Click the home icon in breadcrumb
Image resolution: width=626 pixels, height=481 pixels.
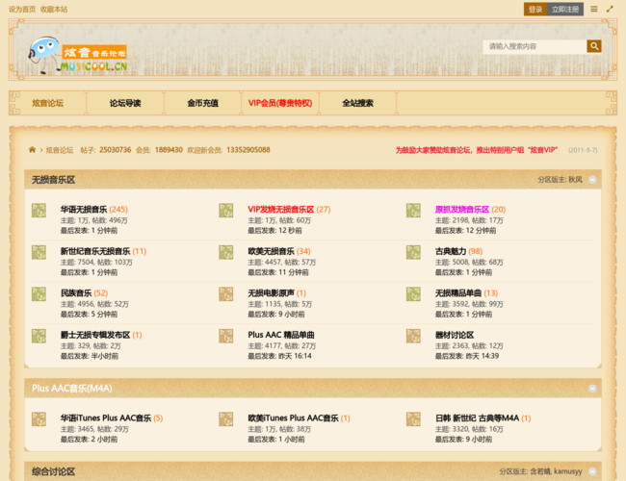click(x=33, y=149)
